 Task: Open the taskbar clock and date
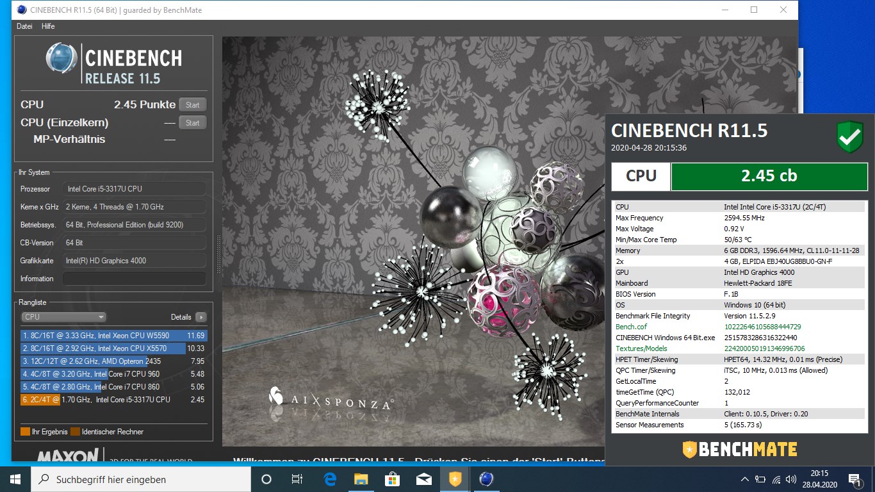tap(820, 479)
